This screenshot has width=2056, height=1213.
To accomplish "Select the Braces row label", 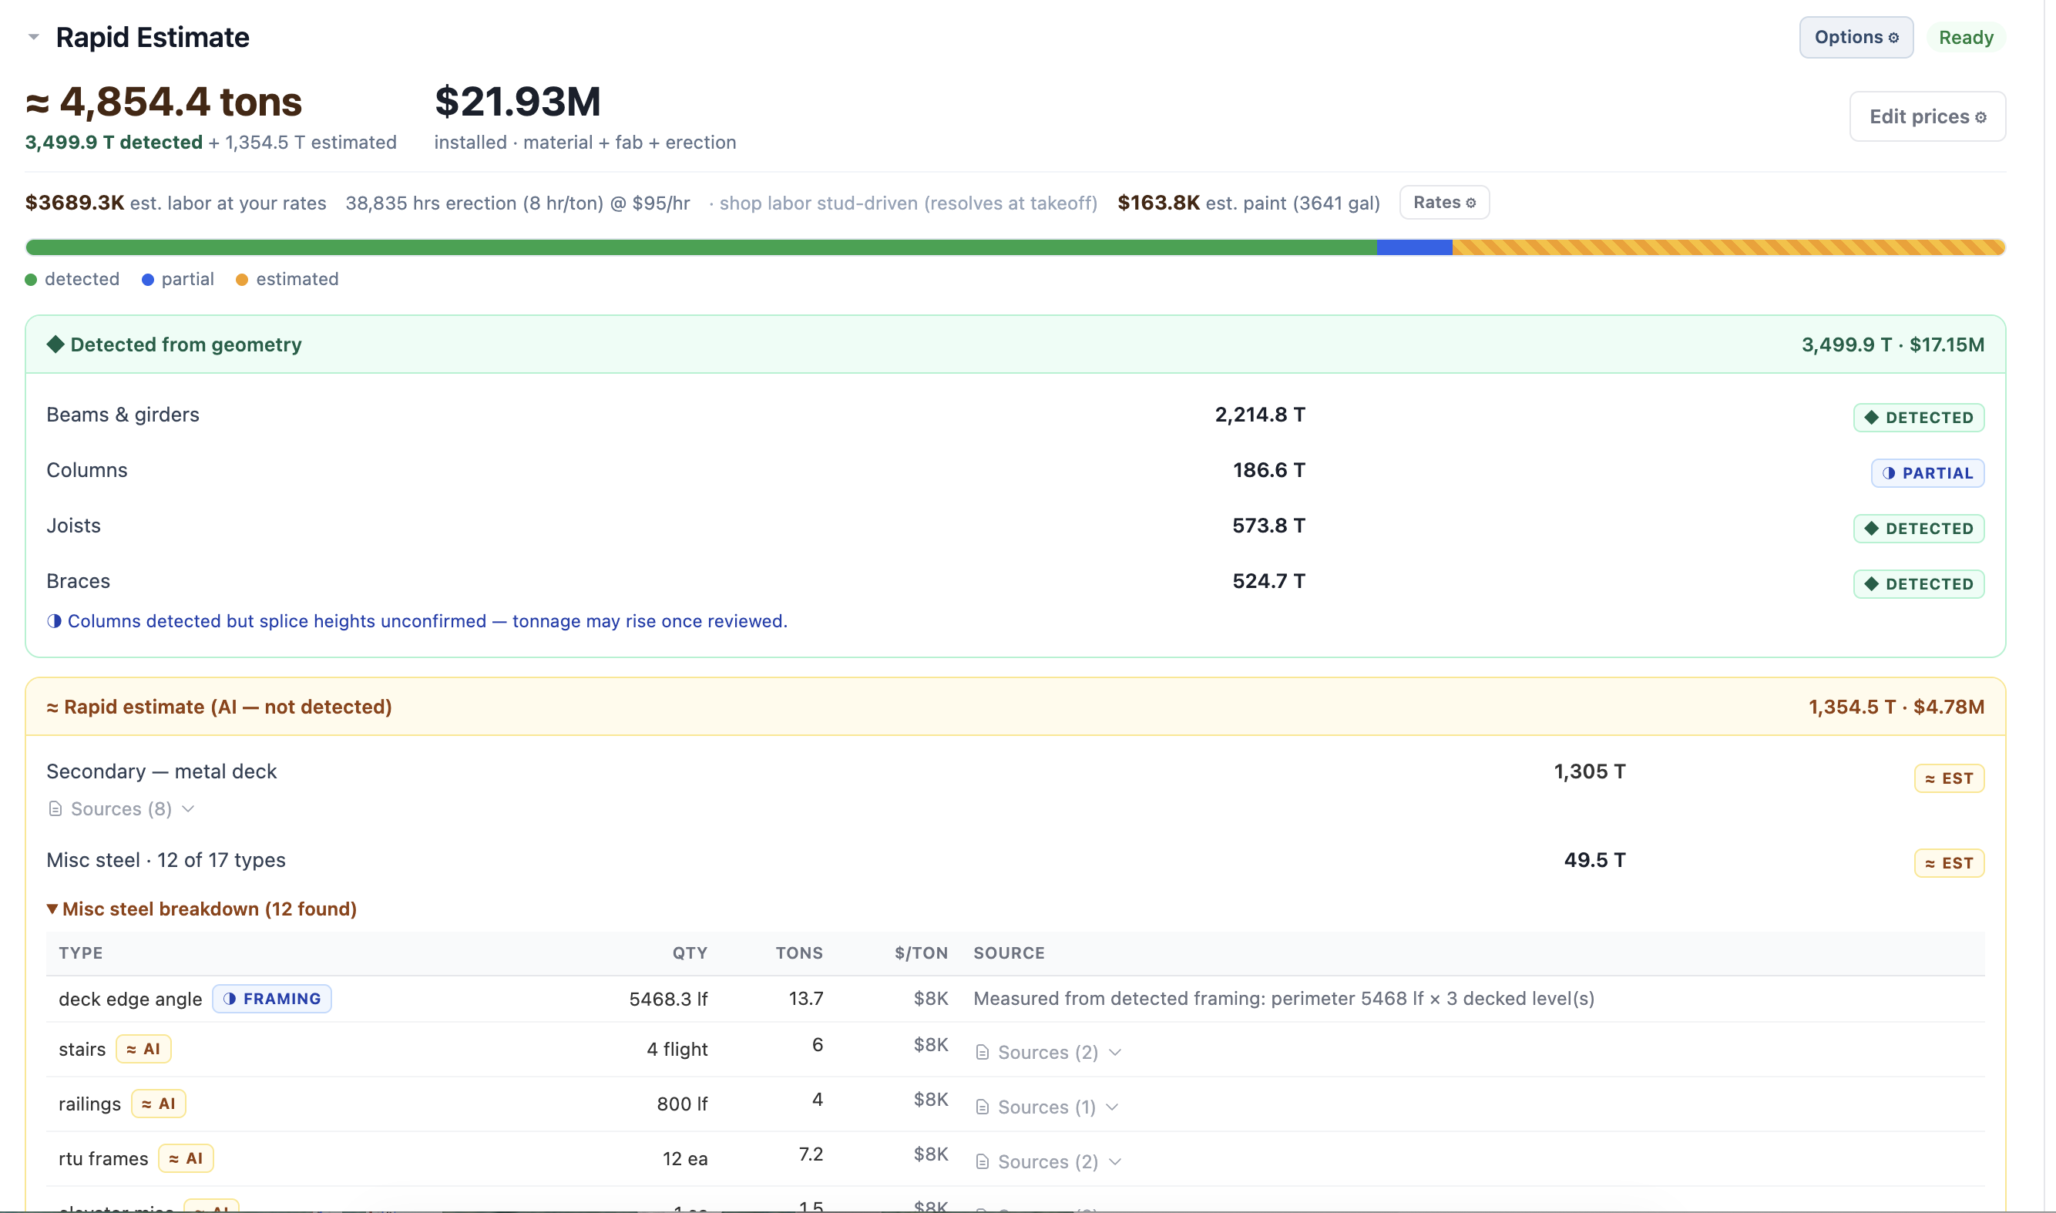I will [x=79, y=582].
